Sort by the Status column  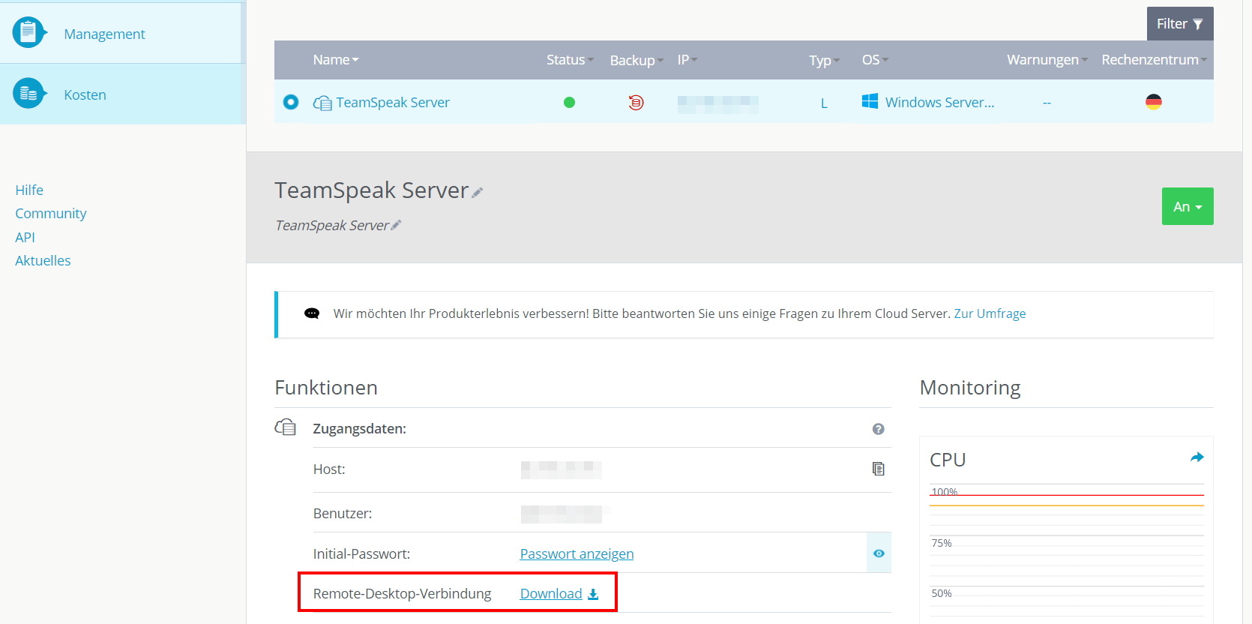570,59
